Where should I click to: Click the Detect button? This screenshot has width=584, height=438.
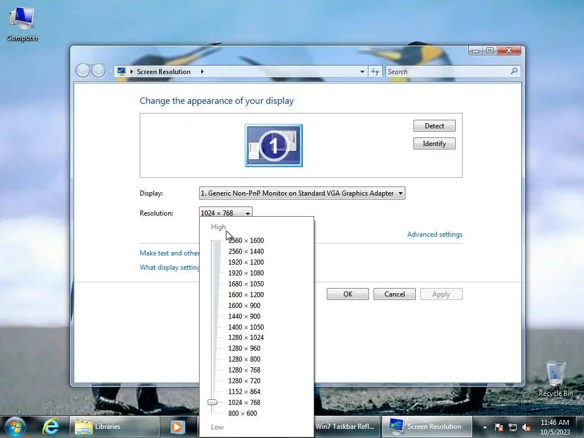click(x=434, y=126)
